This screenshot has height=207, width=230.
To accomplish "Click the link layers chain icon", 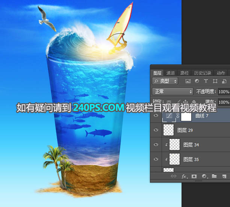I will 174,176.
